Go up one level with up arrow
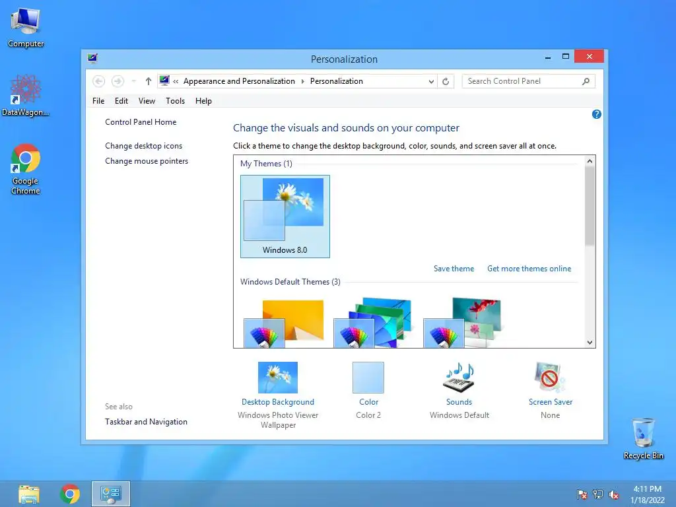Screen dimensions: 676x507 pyautogui.click(x=149, y=81)
